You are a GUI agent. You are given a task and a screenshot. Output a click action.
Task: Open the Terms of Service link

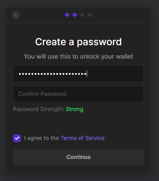coord(83,138)
